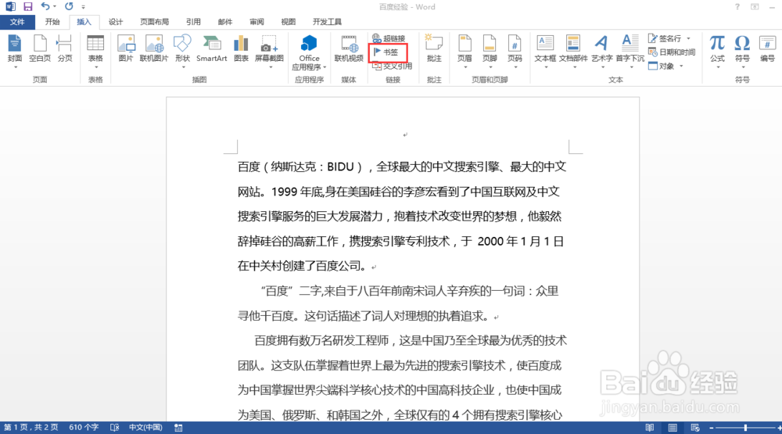Add a drop cap (首字下沉)
This screenshot has height=434, width=782.
pos(630,50)
